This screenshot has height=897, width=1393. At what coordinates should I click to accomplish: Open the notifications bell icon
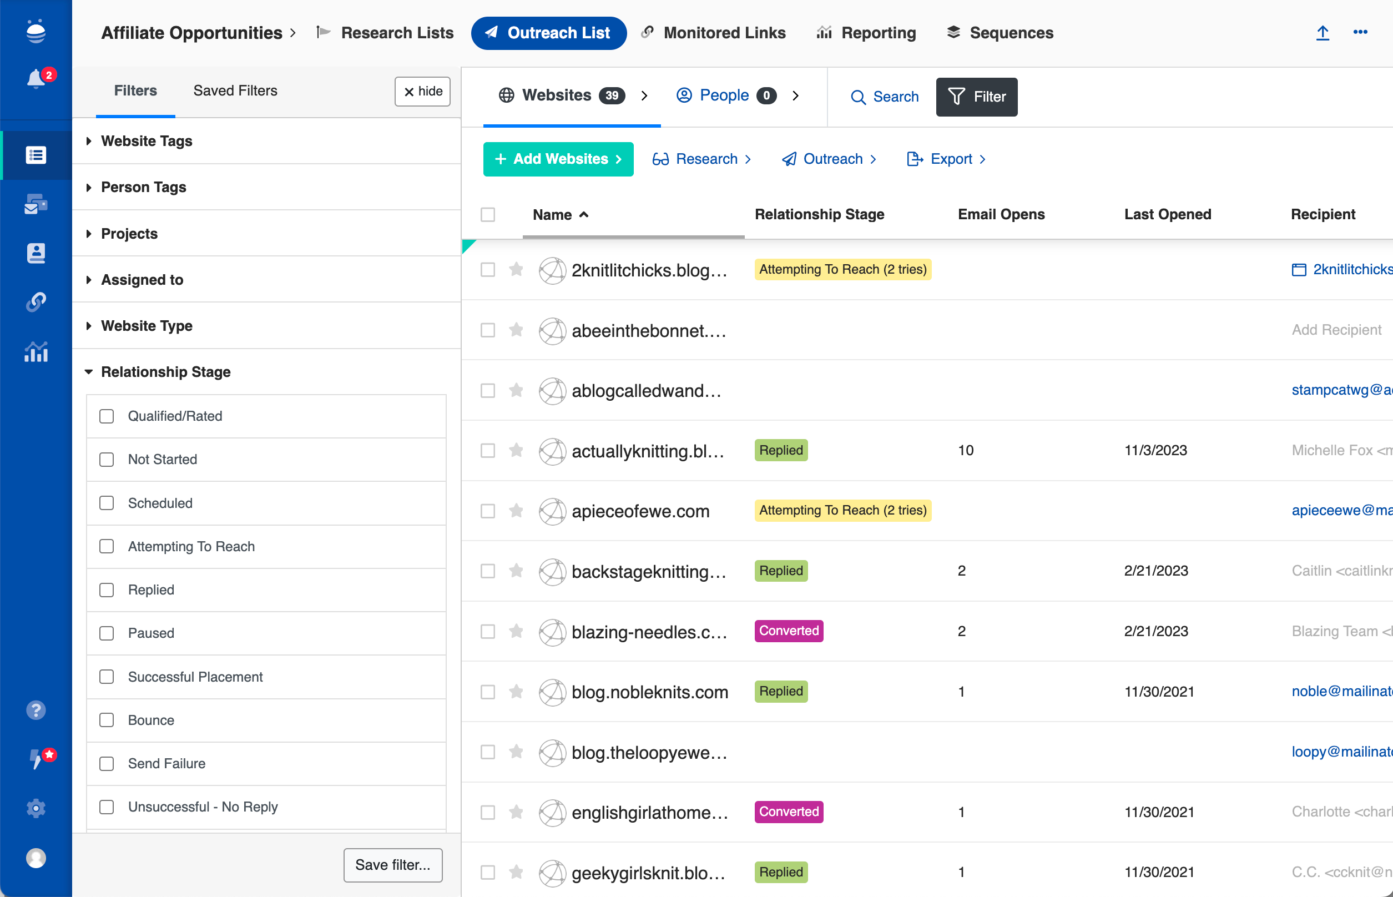[x=36, y=79]
